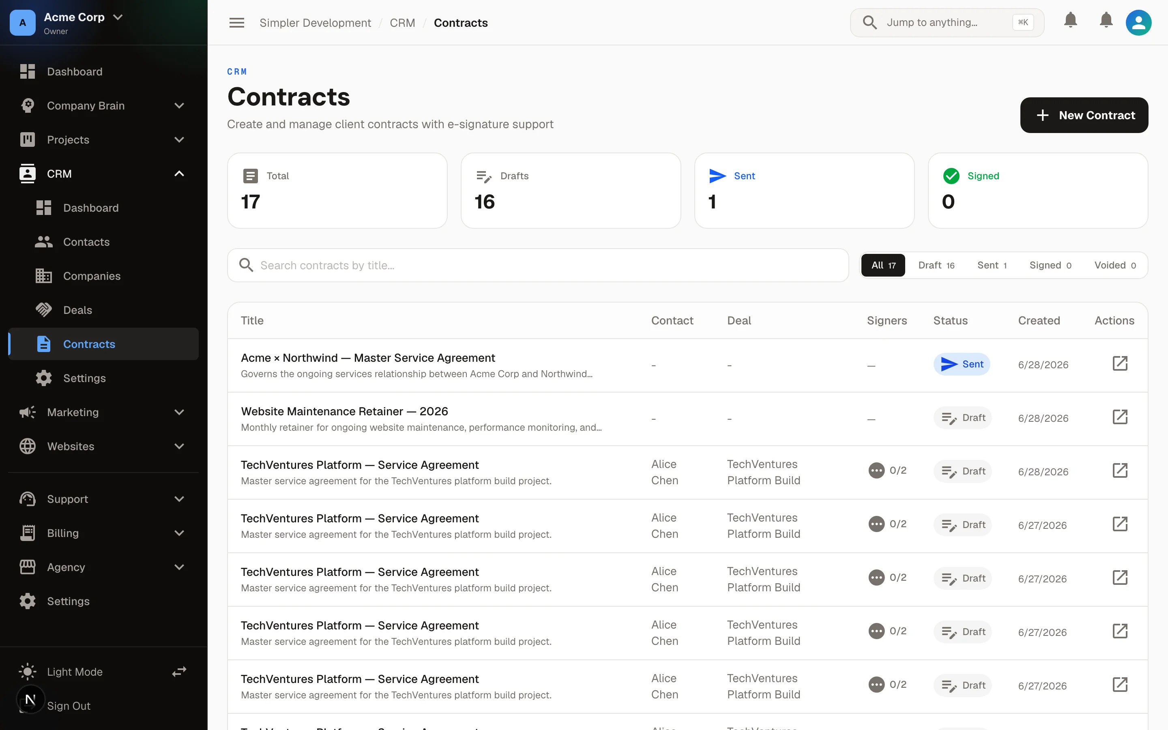Click the Signers column header
Image resolution: width=1168 pixels, height=730 pixels.
pyautogui.click(x=887, y=320)
